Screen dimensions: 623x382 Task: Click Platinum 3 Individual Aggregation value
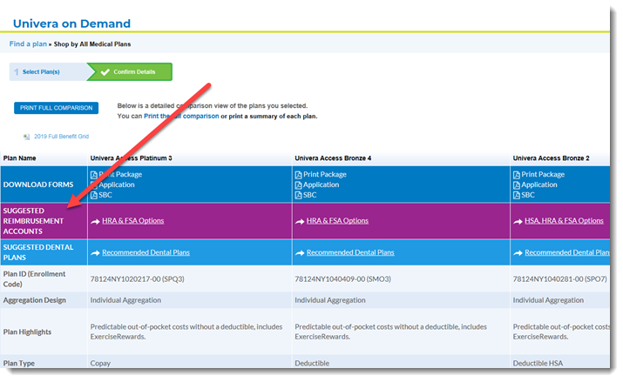(125, 300)
